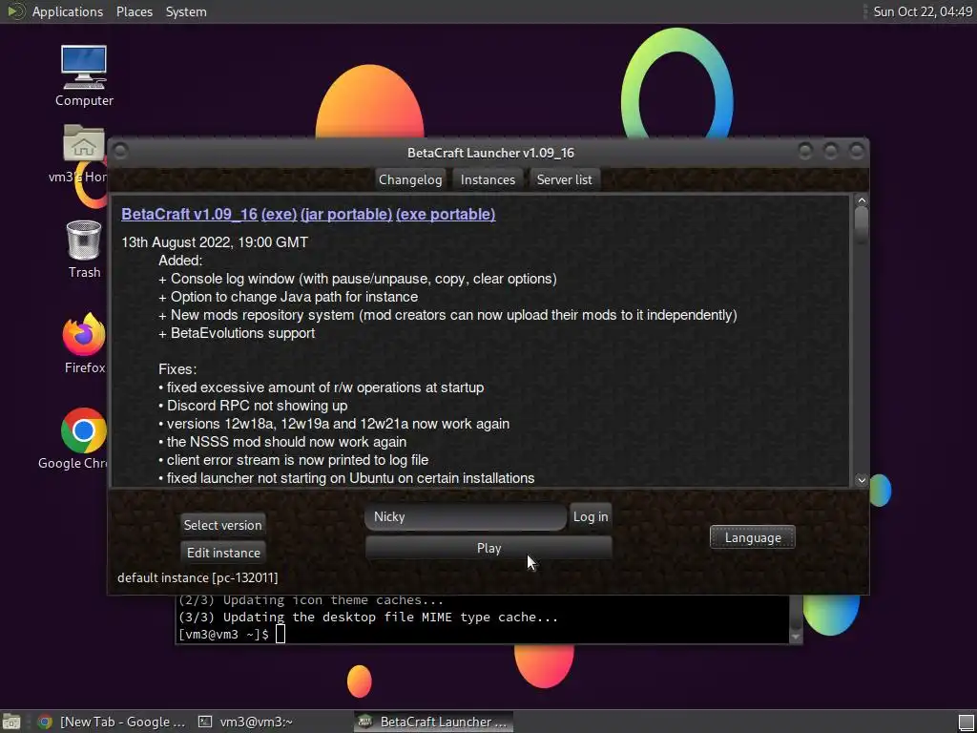
Task: Open the Language button
Action: (x=753, y=537)
